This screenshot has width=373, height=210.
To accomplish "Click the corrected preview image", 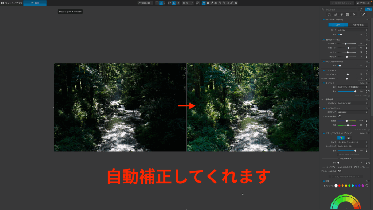I will coord(253,108).
